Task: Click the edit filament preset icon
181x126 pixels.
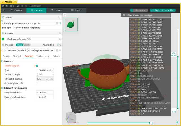Action: pos(60,39)
